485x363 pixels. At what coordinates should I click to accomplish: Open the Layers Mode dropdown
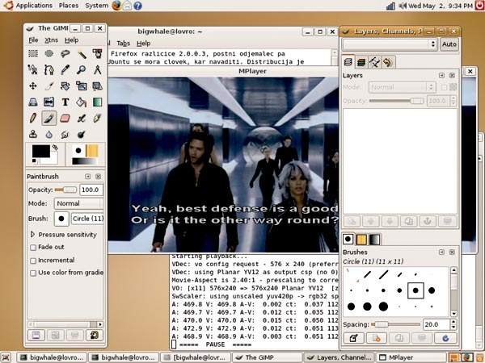402,87
